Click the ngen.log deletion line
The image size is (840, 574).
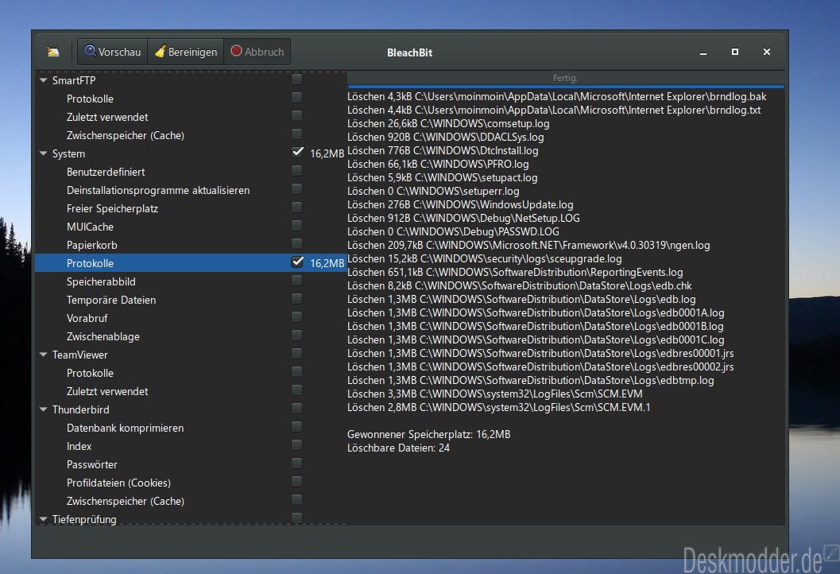pos(528,246)
